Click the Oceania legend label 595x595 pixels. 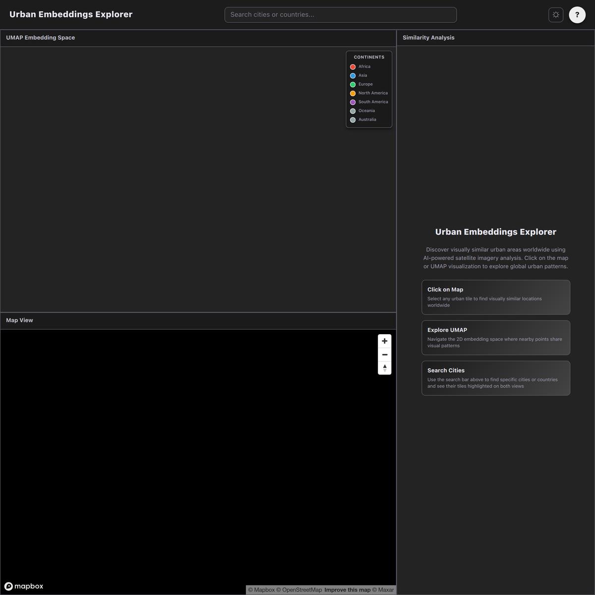(x=367, y=111)
